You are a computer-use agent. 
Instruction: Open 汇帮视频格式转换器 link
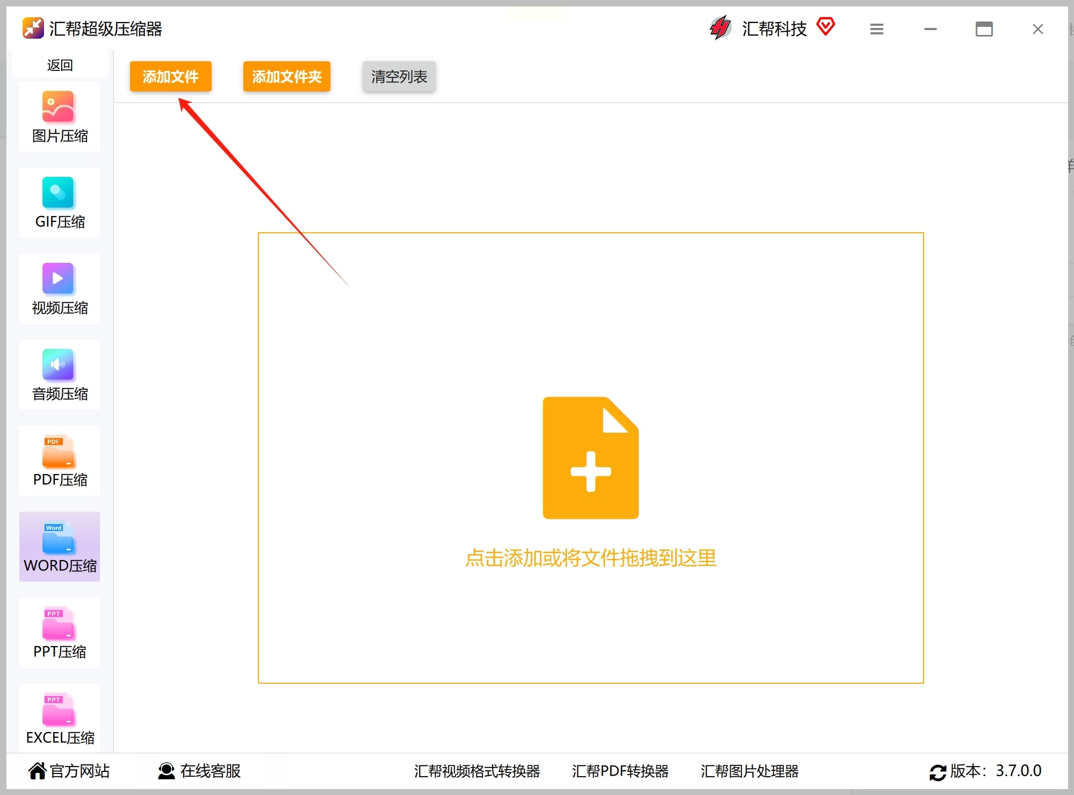coord(477,771)
